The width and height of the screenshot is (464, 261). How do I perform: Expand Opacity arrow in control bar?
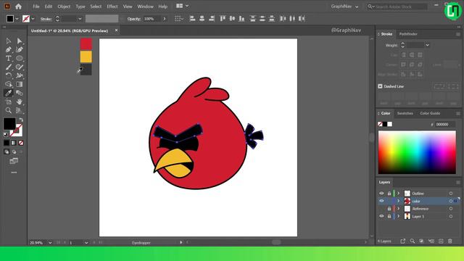tap(165, 19)
